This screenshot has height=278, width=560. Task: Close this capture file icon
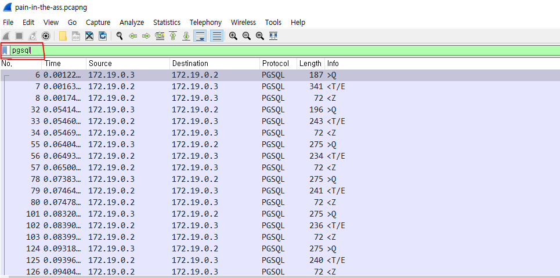tap(89, 36)
